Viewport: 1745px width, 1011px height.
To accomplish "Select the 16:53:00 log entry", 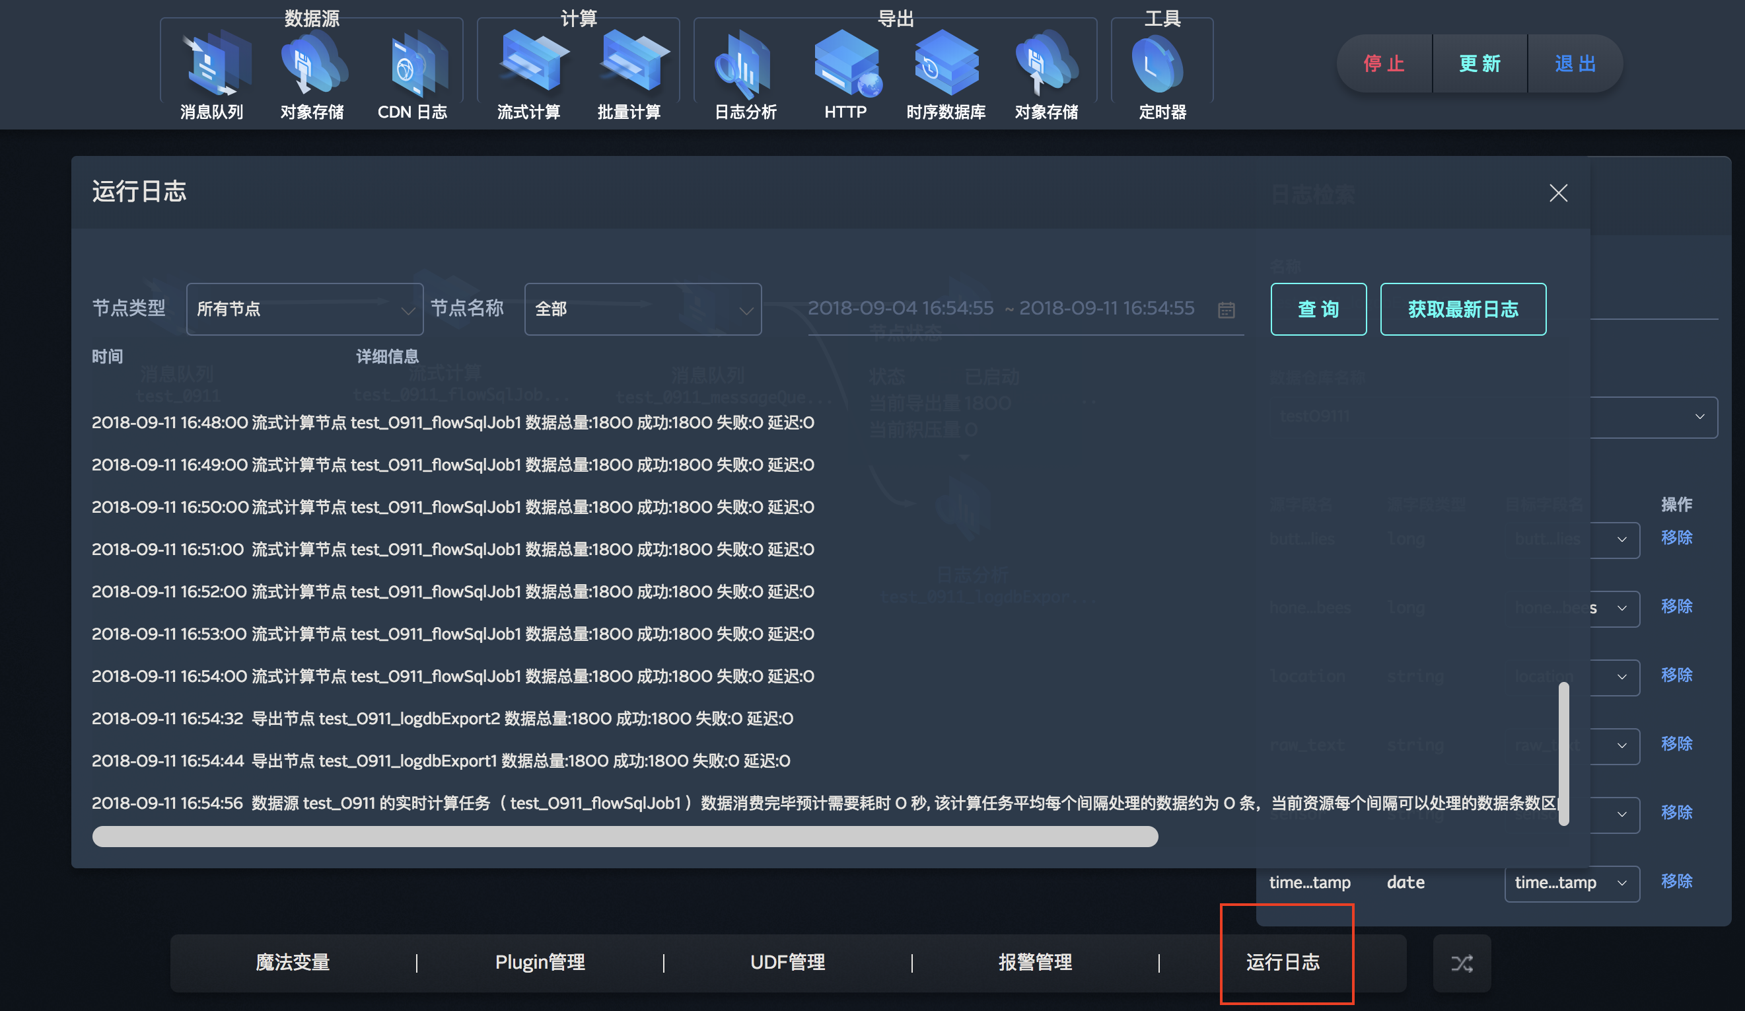I will (x=453, y=634).
